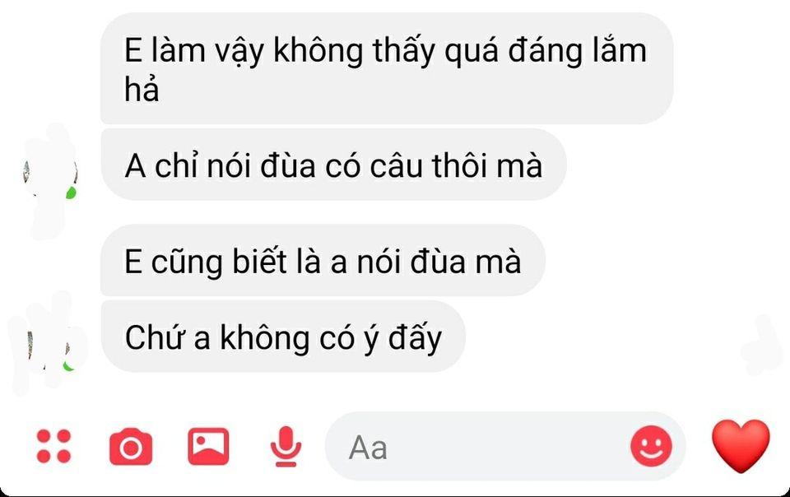Image resolution: width=790 pixels, height=497 pixels.
Task: Click the word 'hả' in first message bubble
Action: coord(142,90)
